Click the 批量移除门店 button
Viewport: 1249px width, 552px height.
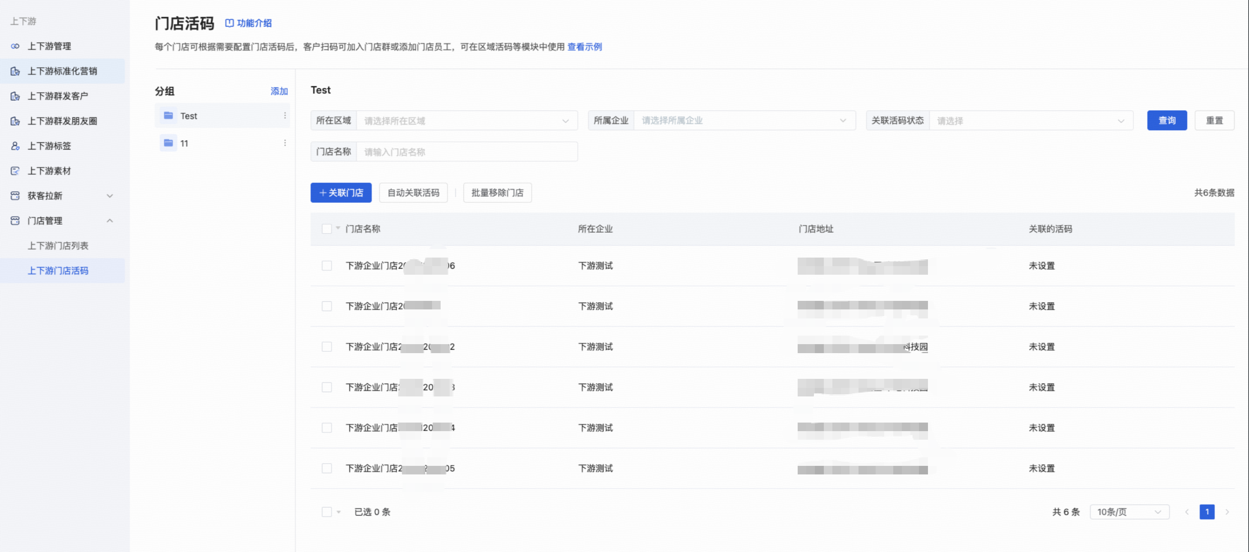497,193
